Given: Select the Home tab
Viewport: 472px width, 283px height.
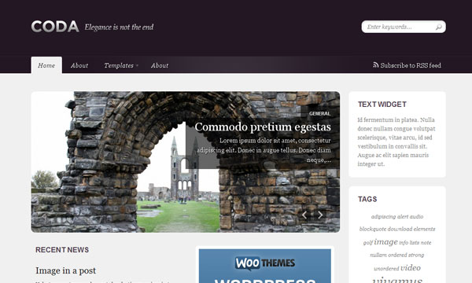Looking at the screenshot, I should click(46, 65).
